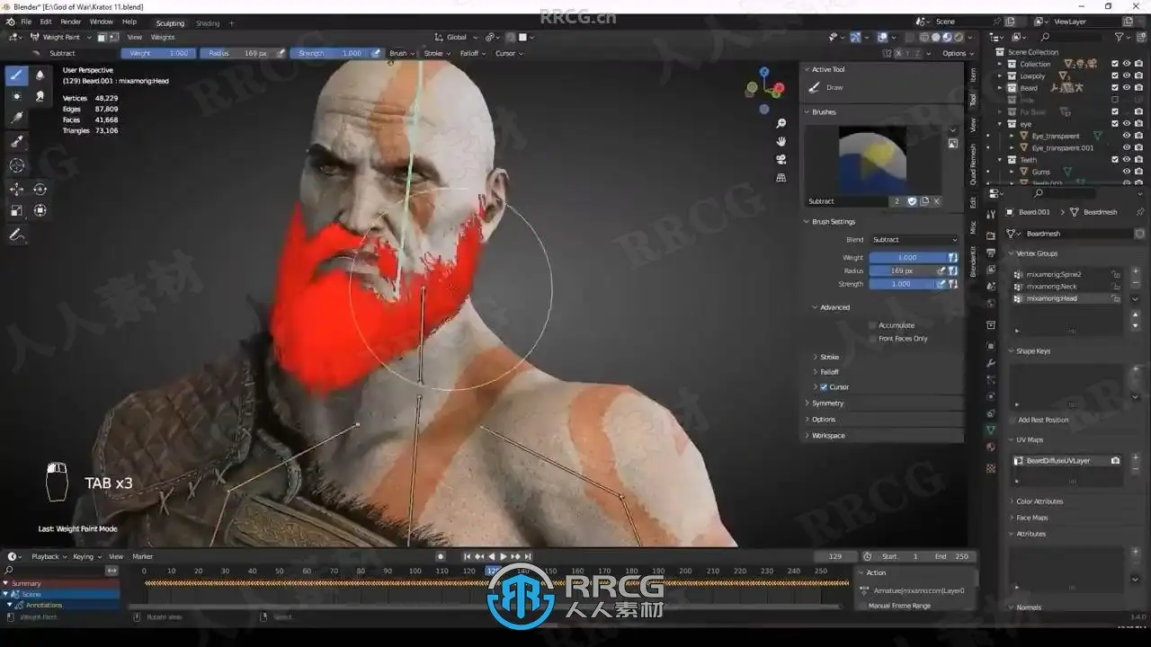Screen dimensions: 1151x647
Task: Lock the mixamorig:Neck vertex group
Action: (x=1115, y=287)
